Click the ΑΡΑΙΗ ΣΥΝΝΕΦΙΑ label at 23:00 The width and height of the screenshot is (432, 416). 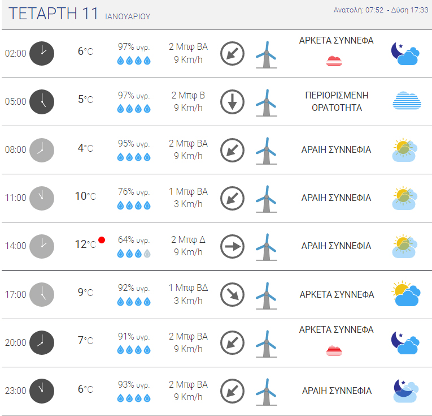[337, 391]
